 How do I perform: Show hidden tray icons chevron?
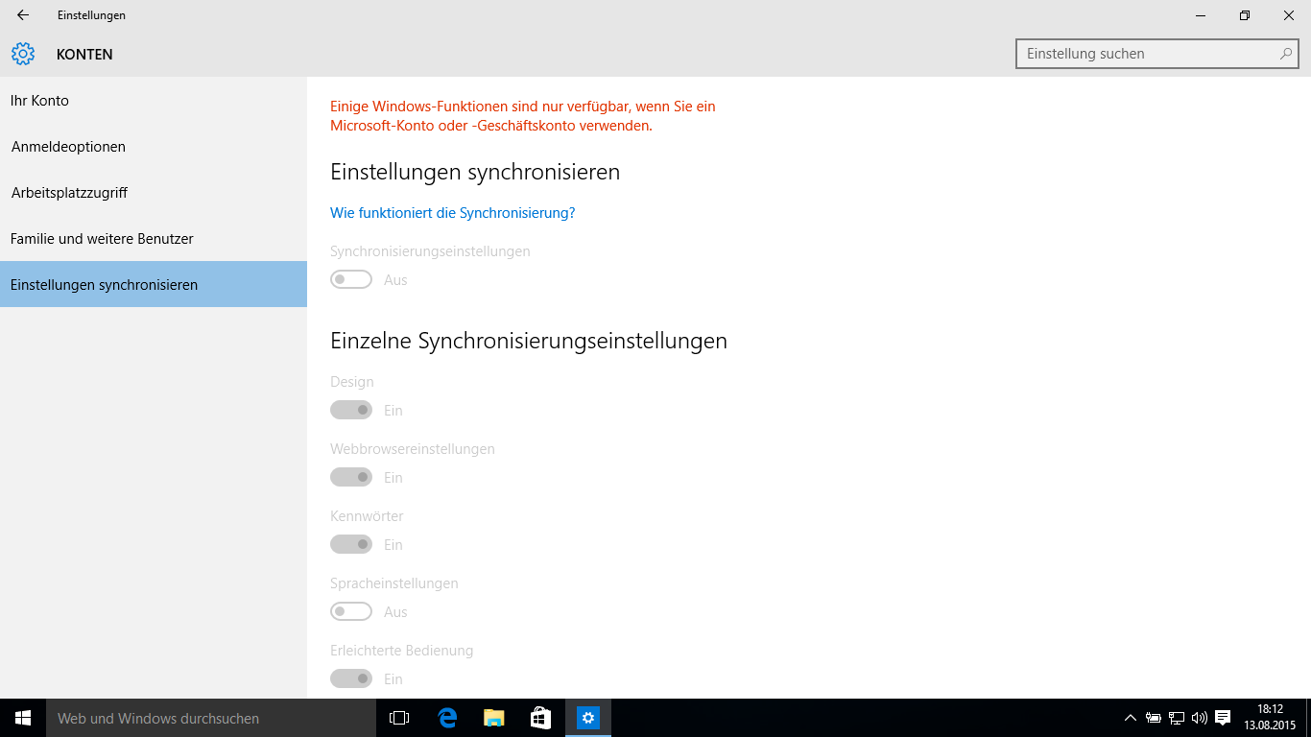click(1131, 718)
